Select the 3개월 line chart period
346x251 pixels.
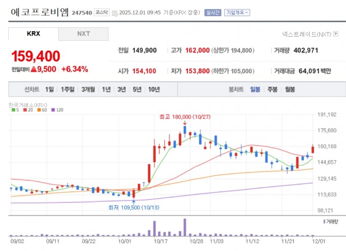tap(88, 89)
